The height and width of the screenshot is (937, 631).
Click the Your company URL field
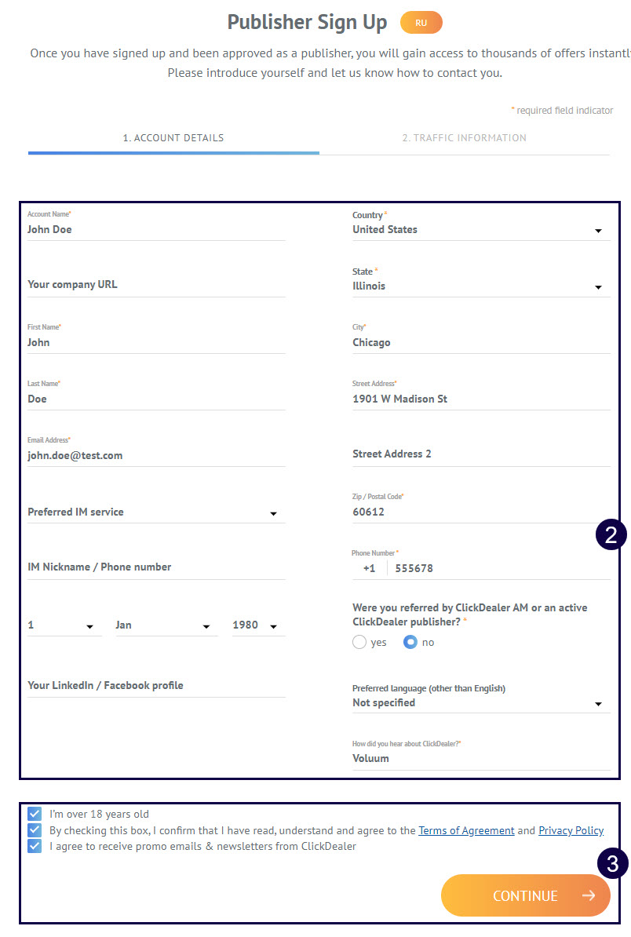coord(155,285)
